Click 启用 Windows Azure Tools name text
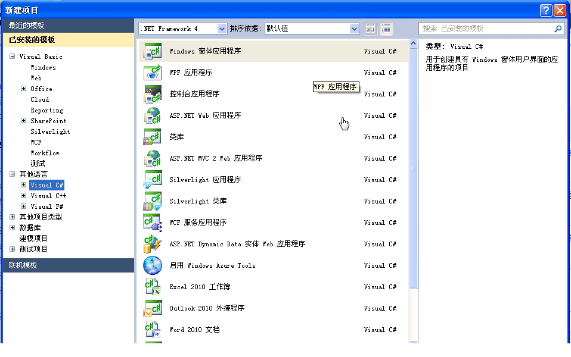Image resolution: width=571 pixels, height=357 pixels. (x=212, y=265)
